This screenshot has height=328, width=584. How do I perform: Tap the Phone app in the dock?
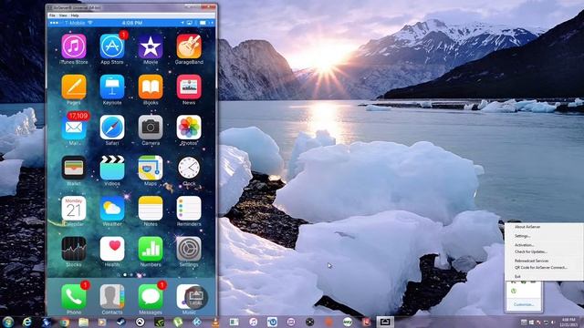point(74,297)
